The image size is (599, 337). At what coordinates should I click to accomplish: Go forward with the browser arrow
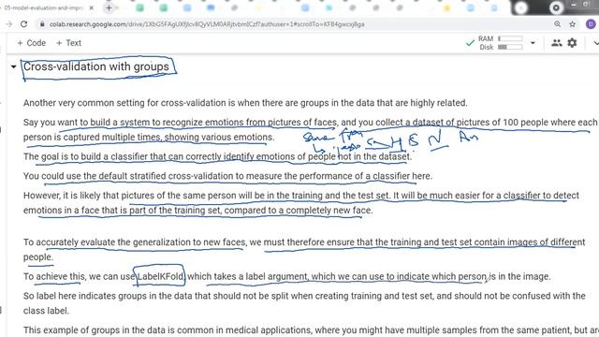point(9,24)
